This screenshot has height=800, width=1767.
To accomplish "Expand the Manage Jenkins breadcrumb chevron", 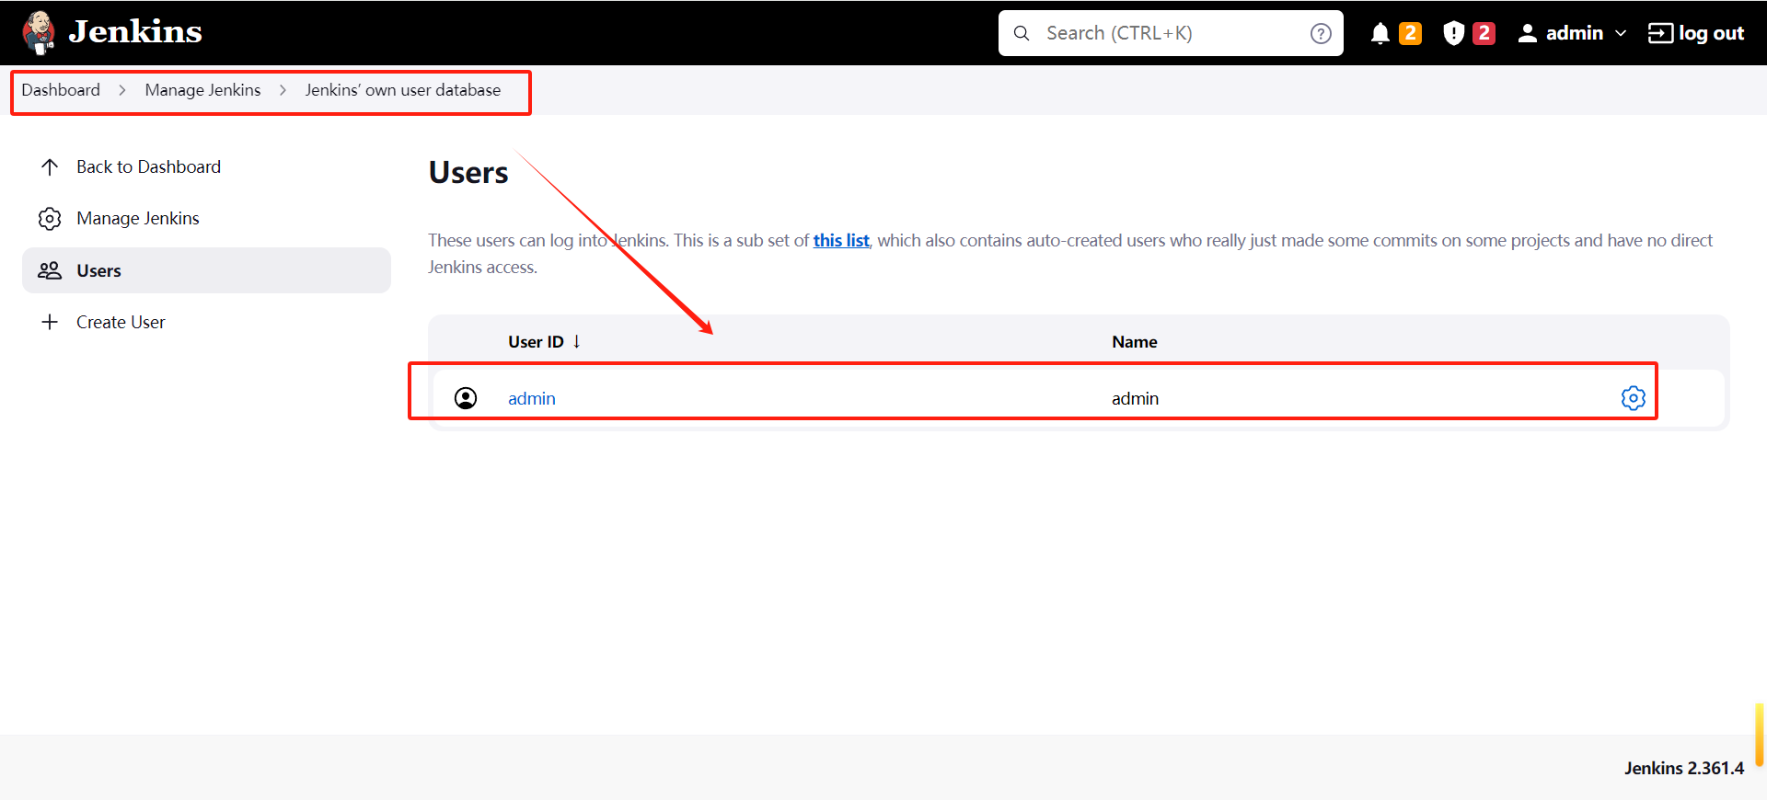I will 283,90.
